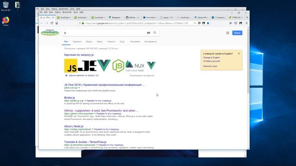Switch to the 'HTML/JS' browser tab
This screenshot has height=166, width=296.
click(236, 18)
